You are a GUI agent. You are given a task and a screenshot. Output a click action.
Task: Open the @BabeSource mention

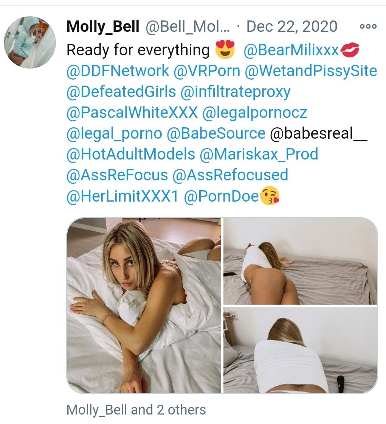(216, 133)
